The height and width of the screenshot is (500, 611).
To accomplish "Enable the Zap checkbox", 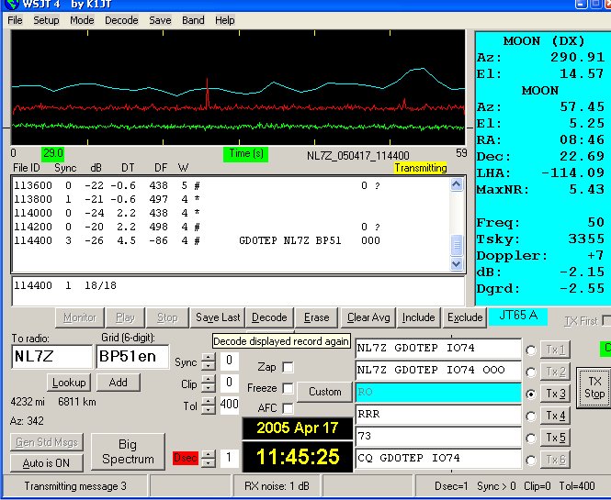I will click(289, 367).
